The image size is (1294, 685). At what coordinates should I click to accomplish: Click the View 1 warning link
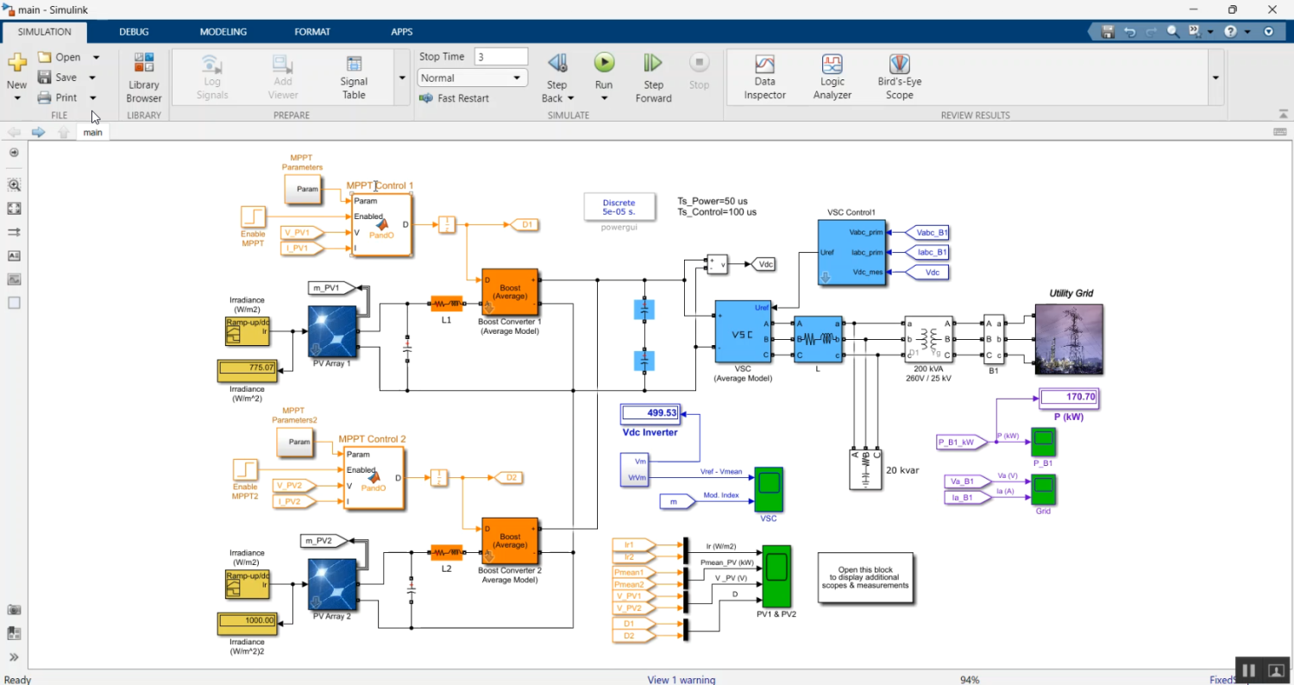[x=681, y=680]
